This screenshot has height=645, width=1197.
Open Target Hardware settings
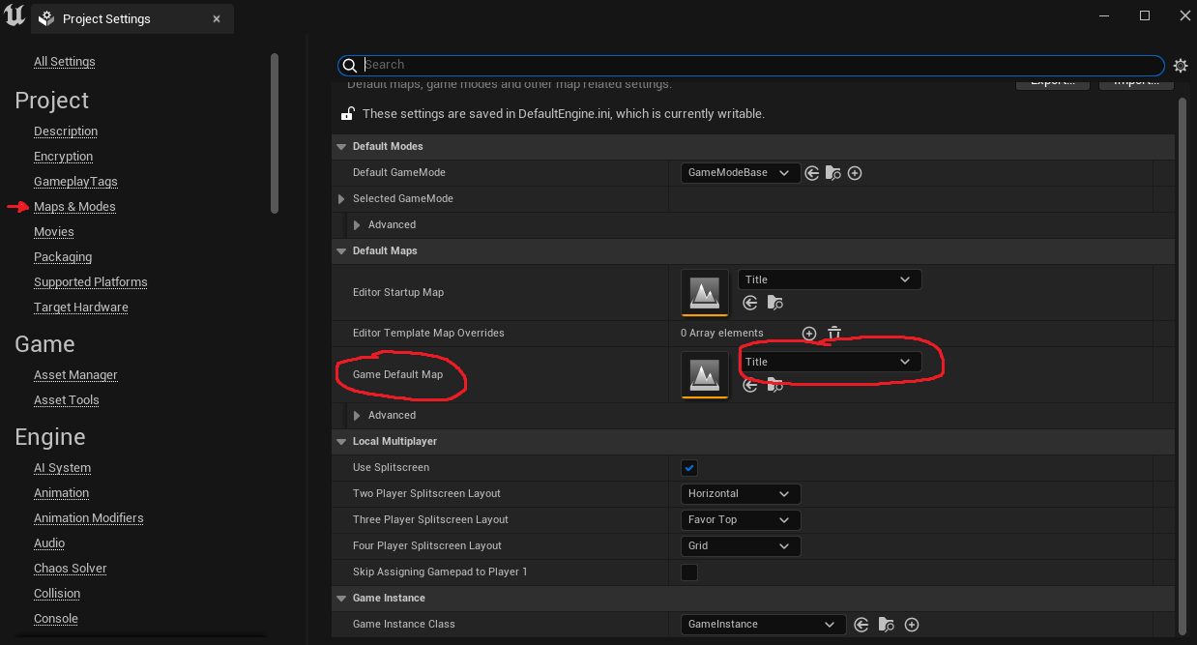[x=81, y=308]
